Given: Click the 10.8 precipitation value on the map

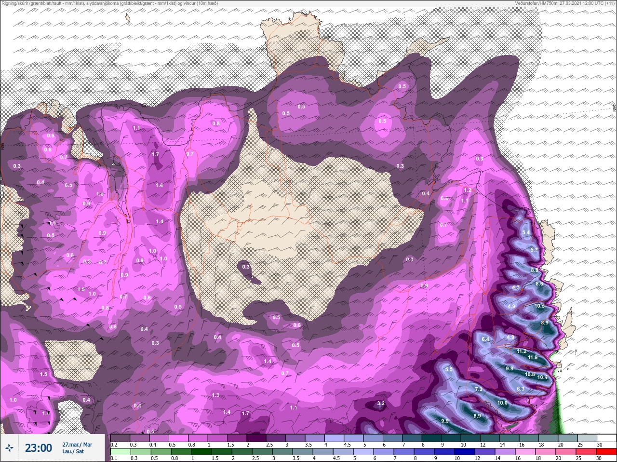Looking at the screenshot, I should 530,374.
